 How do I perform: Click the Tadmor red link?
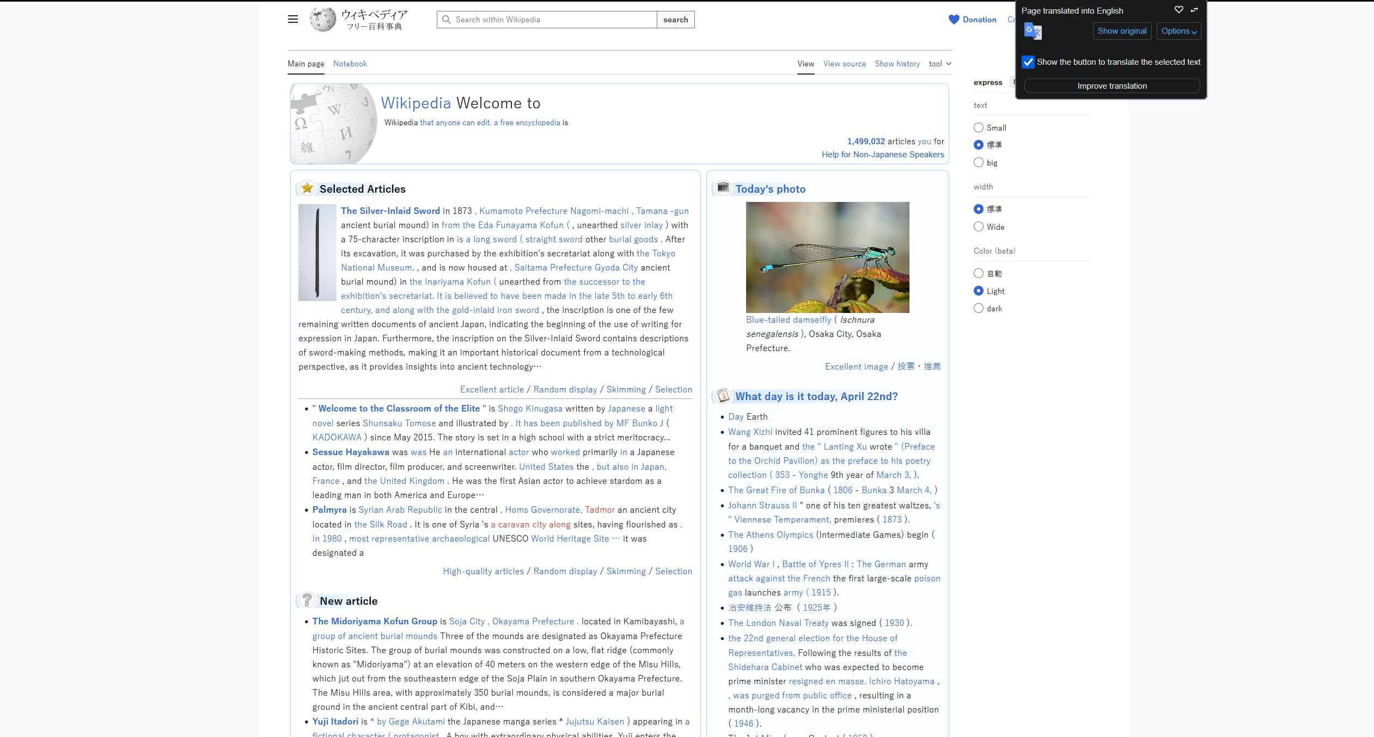coord(600,509)
